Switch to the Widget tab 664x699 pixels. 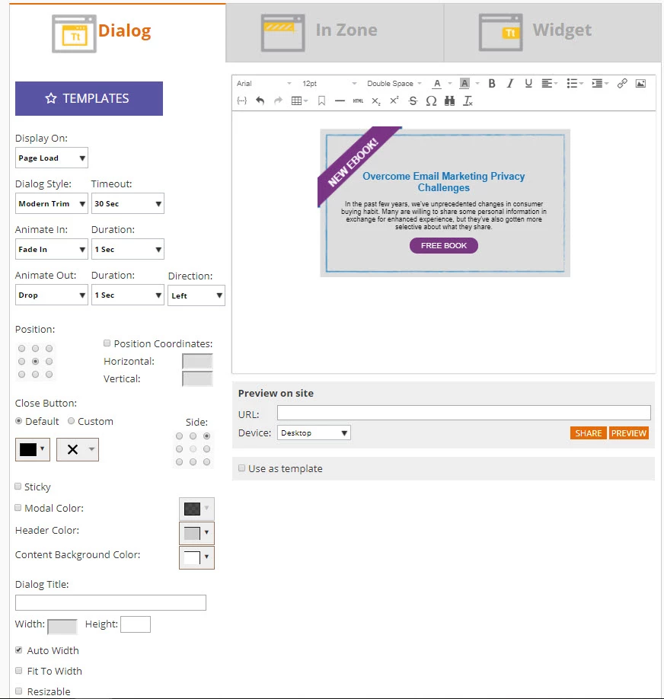point(553,32)
